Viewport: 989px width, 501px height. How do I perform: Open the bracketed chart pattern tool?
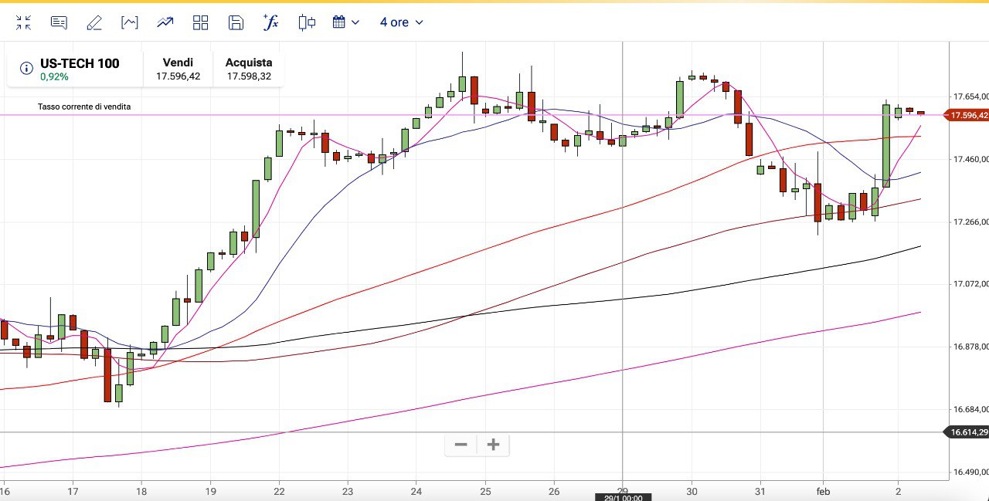click(x=130, y=22)
